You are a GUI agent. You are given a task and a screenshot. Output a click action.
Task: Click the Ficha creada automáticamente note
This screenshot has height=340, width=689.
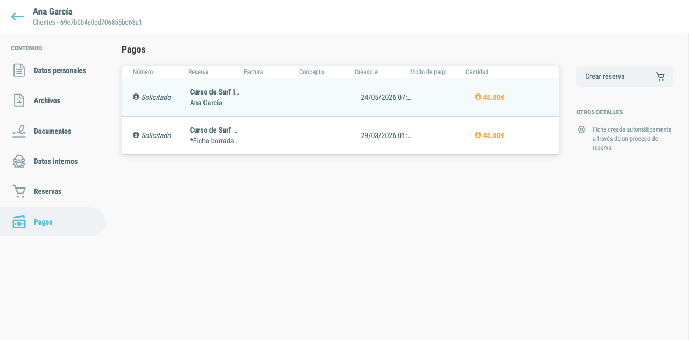pyautogui.click(x=632, y=139)
